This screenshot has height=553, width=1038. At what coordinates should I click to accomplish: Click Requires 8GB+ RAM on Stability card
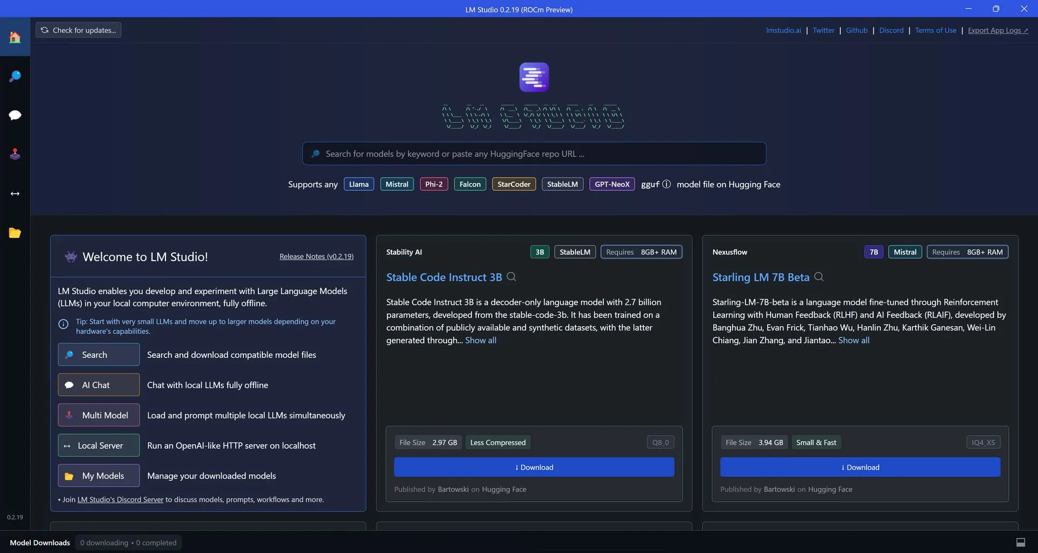641,252
